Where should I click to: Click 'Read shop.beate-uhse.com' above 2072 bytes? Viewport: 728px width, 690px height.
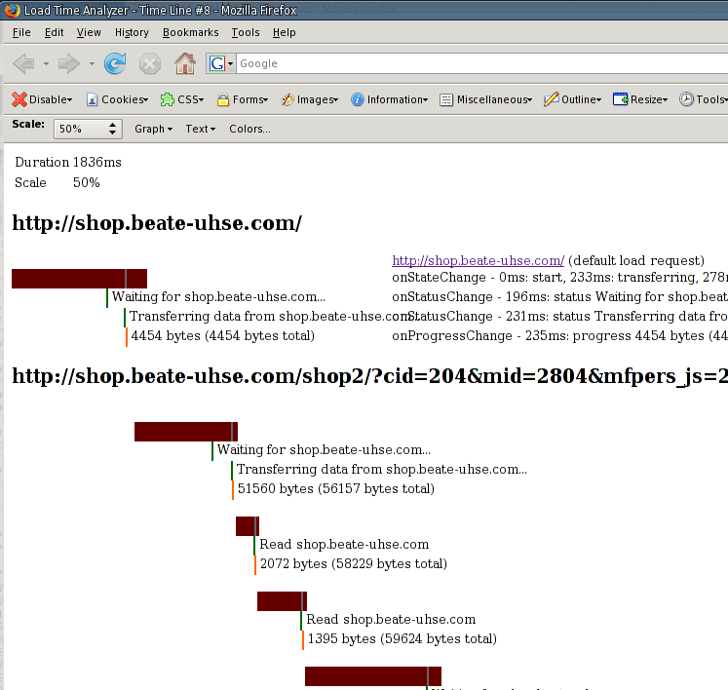pos(344,544)
